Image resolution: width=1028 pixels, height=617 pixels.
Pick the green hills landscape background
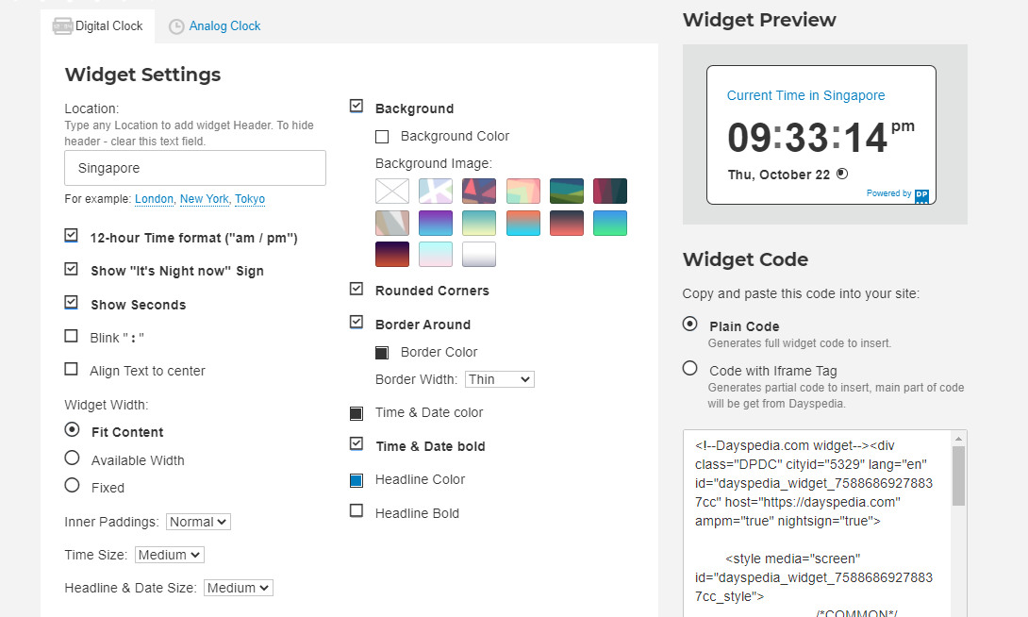tap(567, 192)
